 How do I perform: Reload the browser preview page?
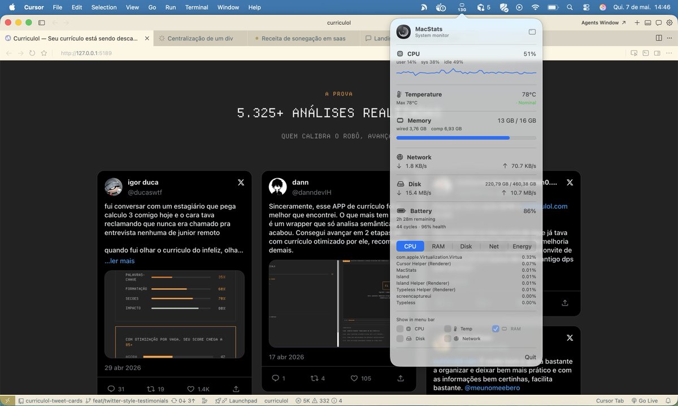[32, 53]
